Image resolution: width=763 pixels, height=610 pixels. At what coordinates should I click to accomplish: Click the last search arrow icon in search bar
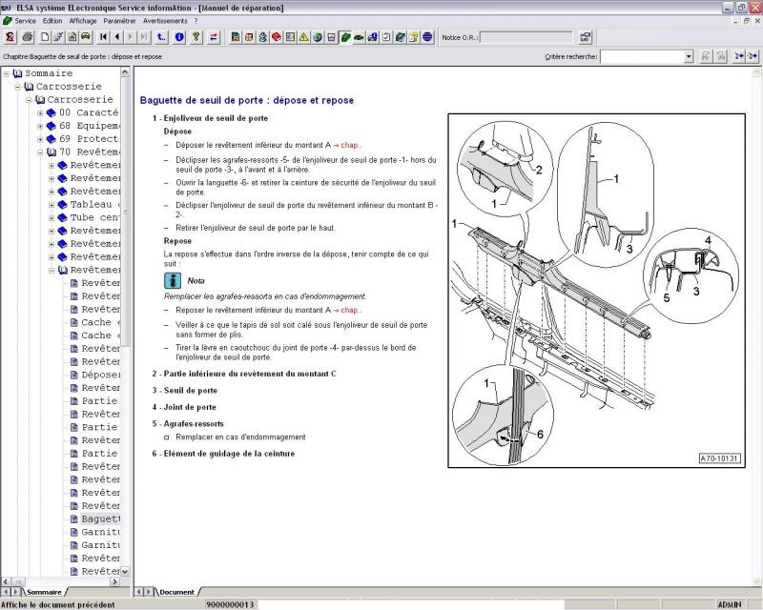click(x=753, y=56)
